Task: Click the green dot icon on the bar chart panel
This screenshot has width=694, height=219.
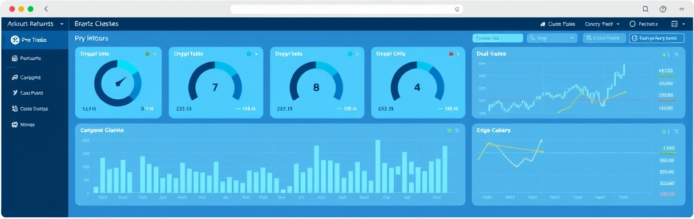Action: 449,131
